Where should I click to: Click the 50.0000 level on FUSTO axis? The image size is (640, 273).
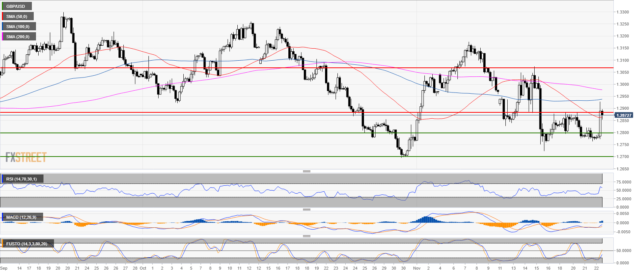click(x=624, y=251)
